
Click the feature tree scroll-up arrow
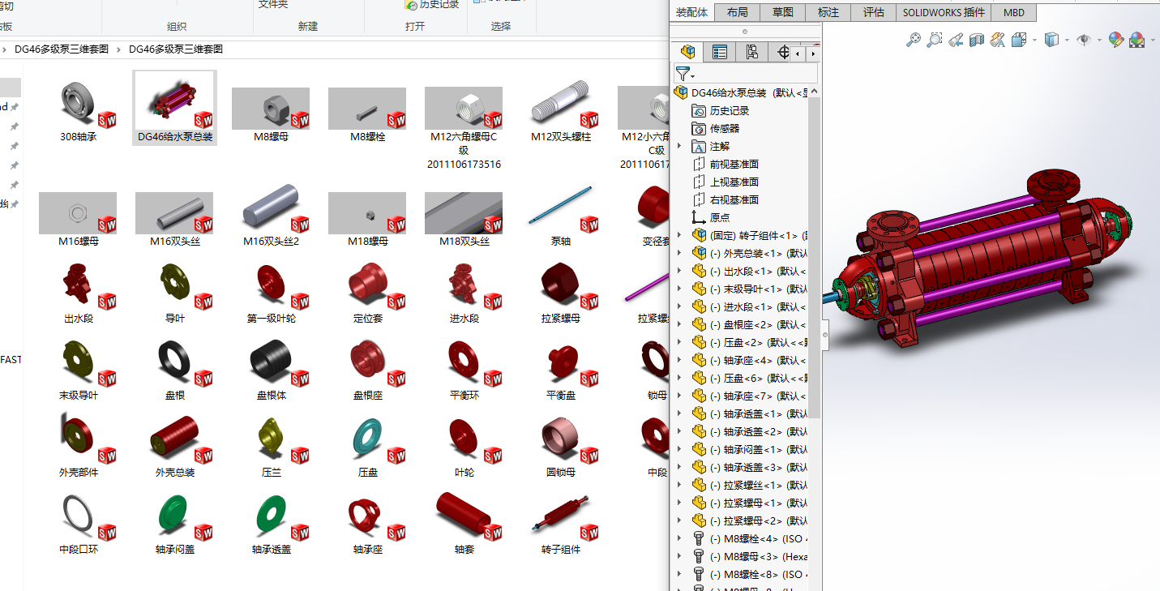pyautogui.click(x=814, y=92)
